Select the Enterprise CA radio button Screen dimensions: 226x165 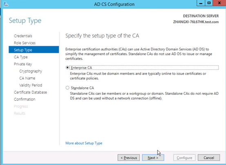pyautogui.click(x=67, y=67)
